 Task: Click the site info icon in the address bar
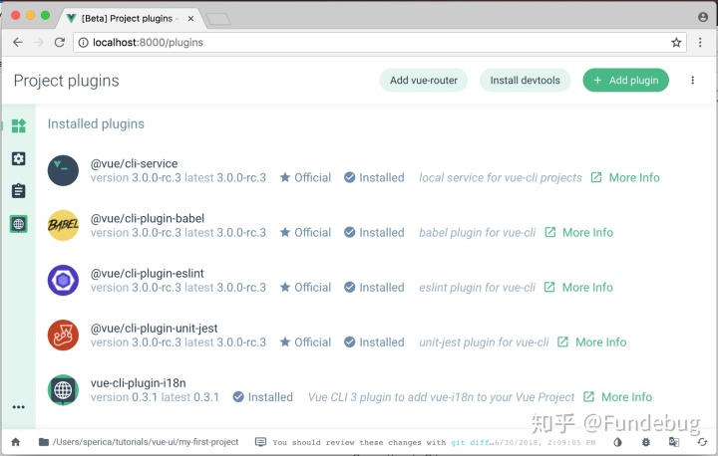(83, 42)
